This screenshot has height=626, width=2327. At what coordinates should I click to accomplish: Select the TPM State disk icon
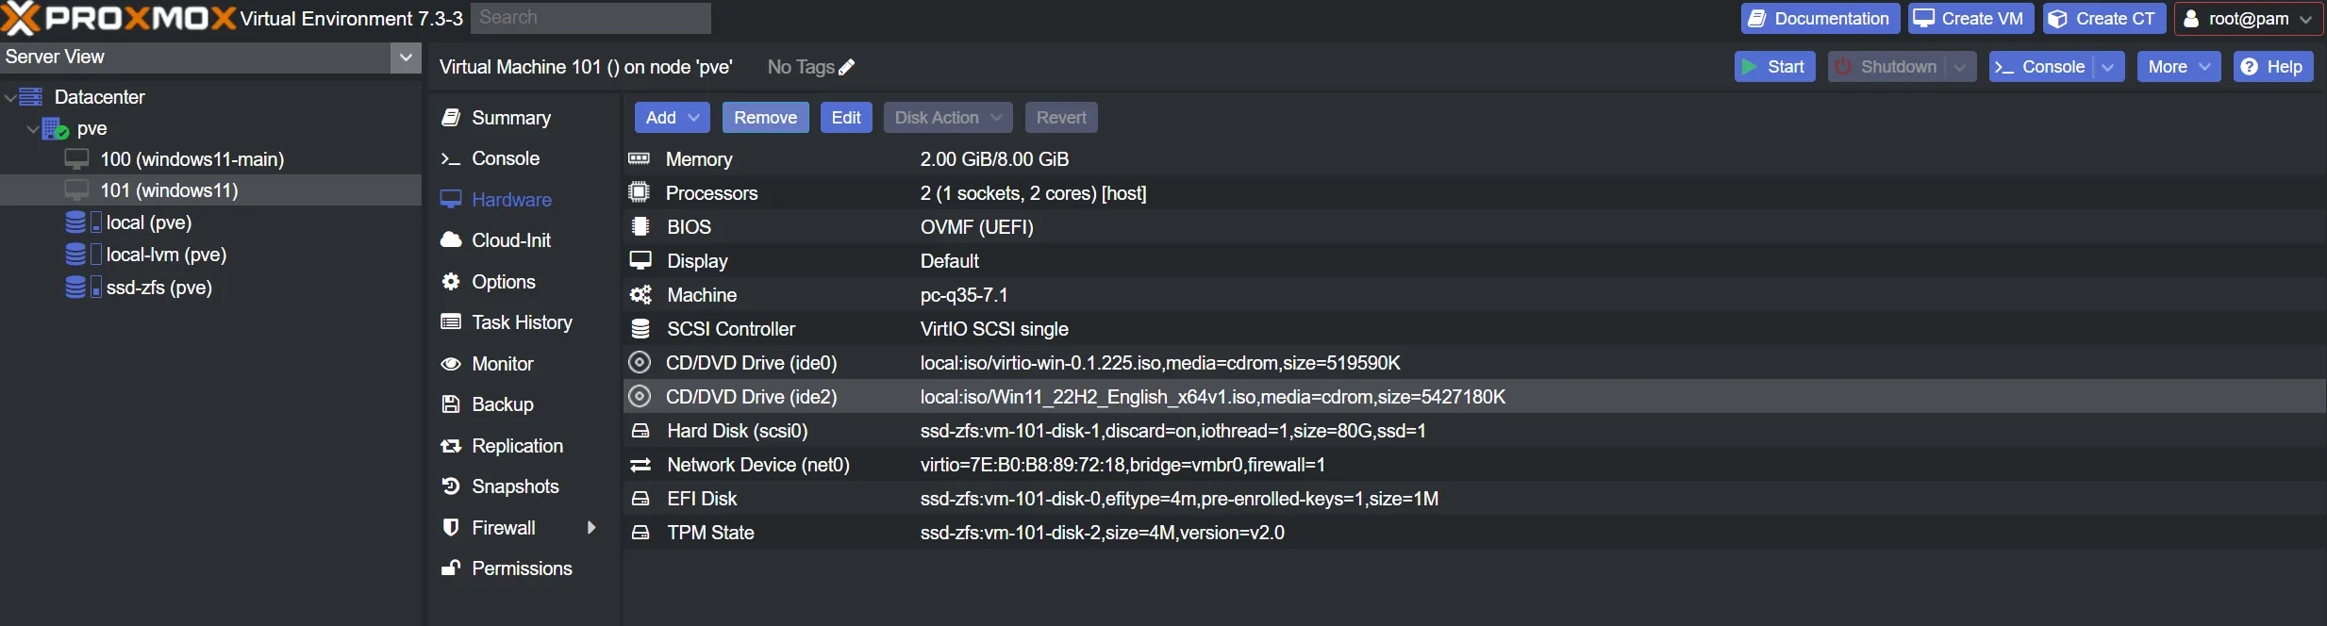[x=640, y=533]
